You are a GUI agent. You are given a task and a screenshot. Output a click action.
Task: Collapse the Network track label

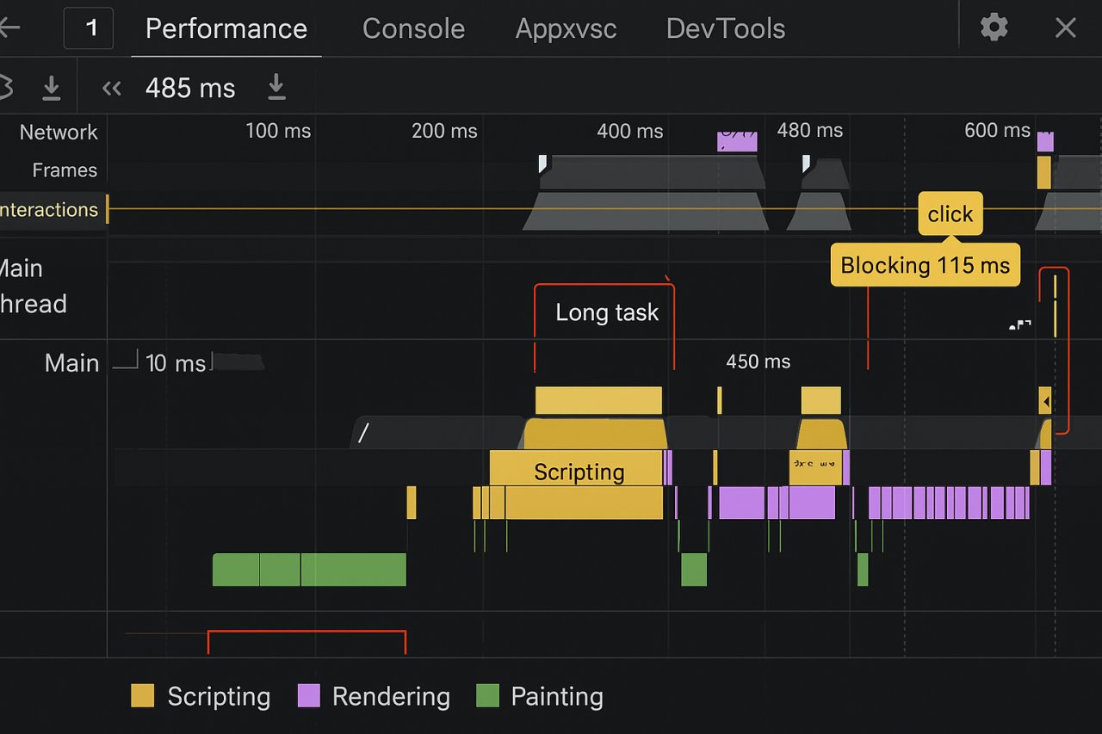59,133
